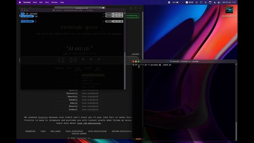
Task: Open the man page footer link
Action: coord(56,131)
